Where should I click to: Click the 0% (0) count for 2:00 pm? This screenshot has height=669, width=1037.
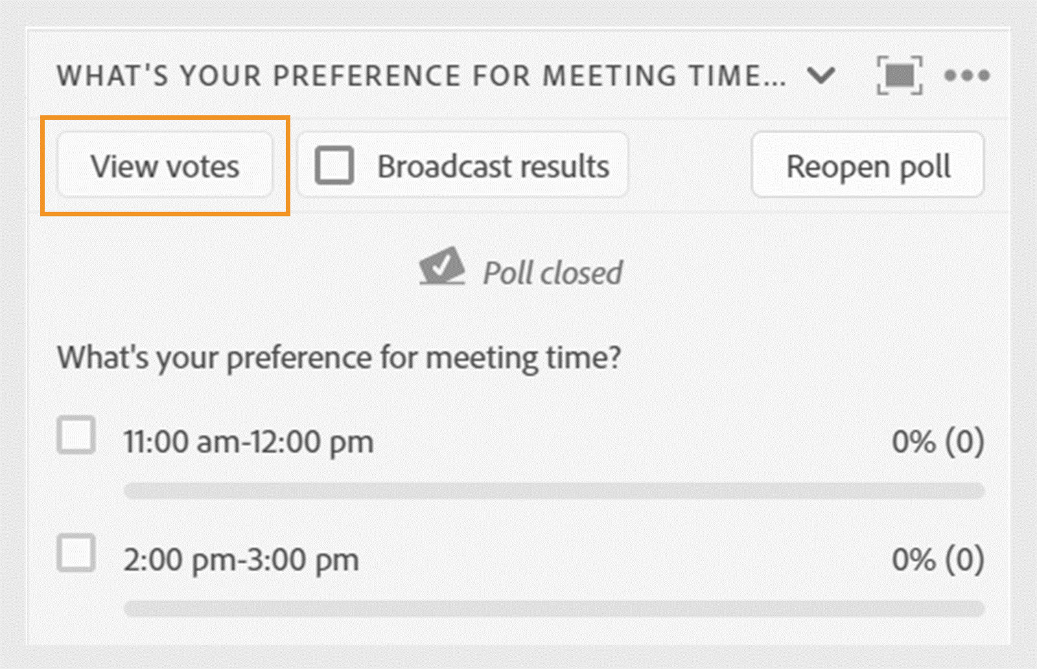point(937,560)
